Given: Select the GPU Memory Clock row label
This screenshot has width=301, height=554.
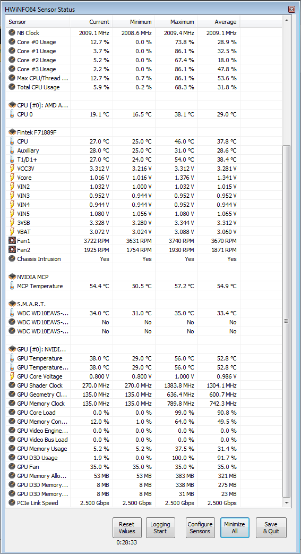Looking at the screenshot, I should click(41, 404).
